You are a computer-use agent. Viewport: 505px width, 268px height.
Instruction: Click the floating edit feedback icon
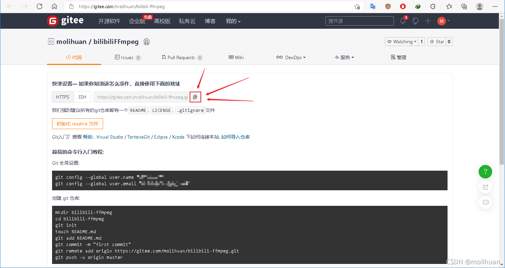pos(485,187)
